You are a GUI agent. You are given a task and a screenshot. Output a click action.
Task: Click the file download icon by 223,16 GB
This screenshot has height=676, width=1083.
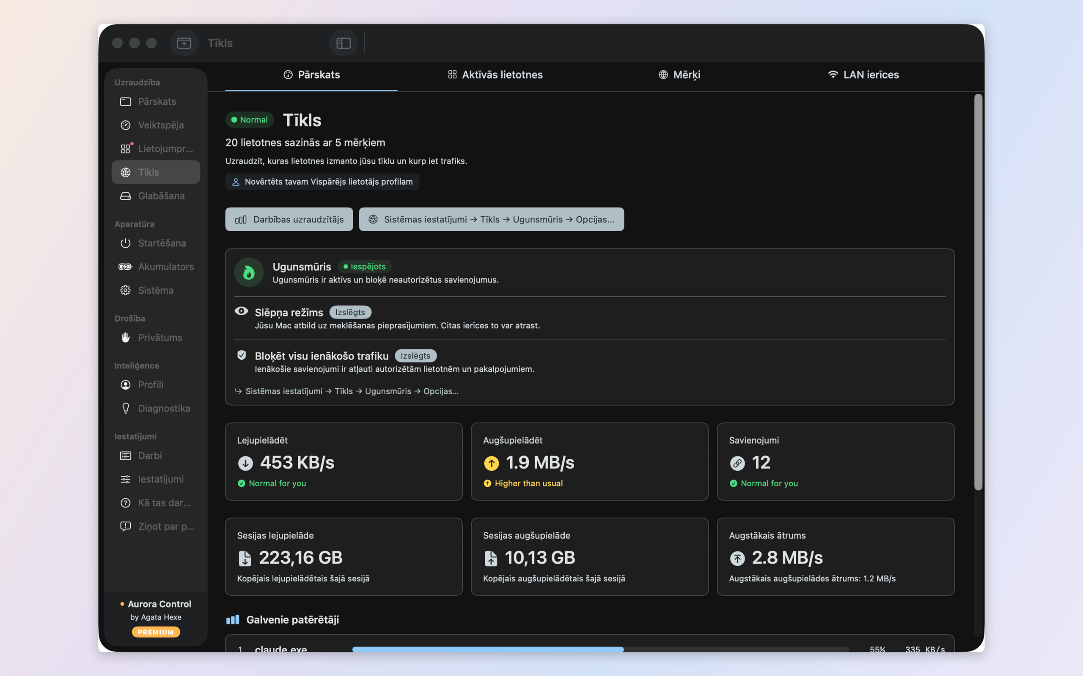pyautogui.click(x=245, y=559)
